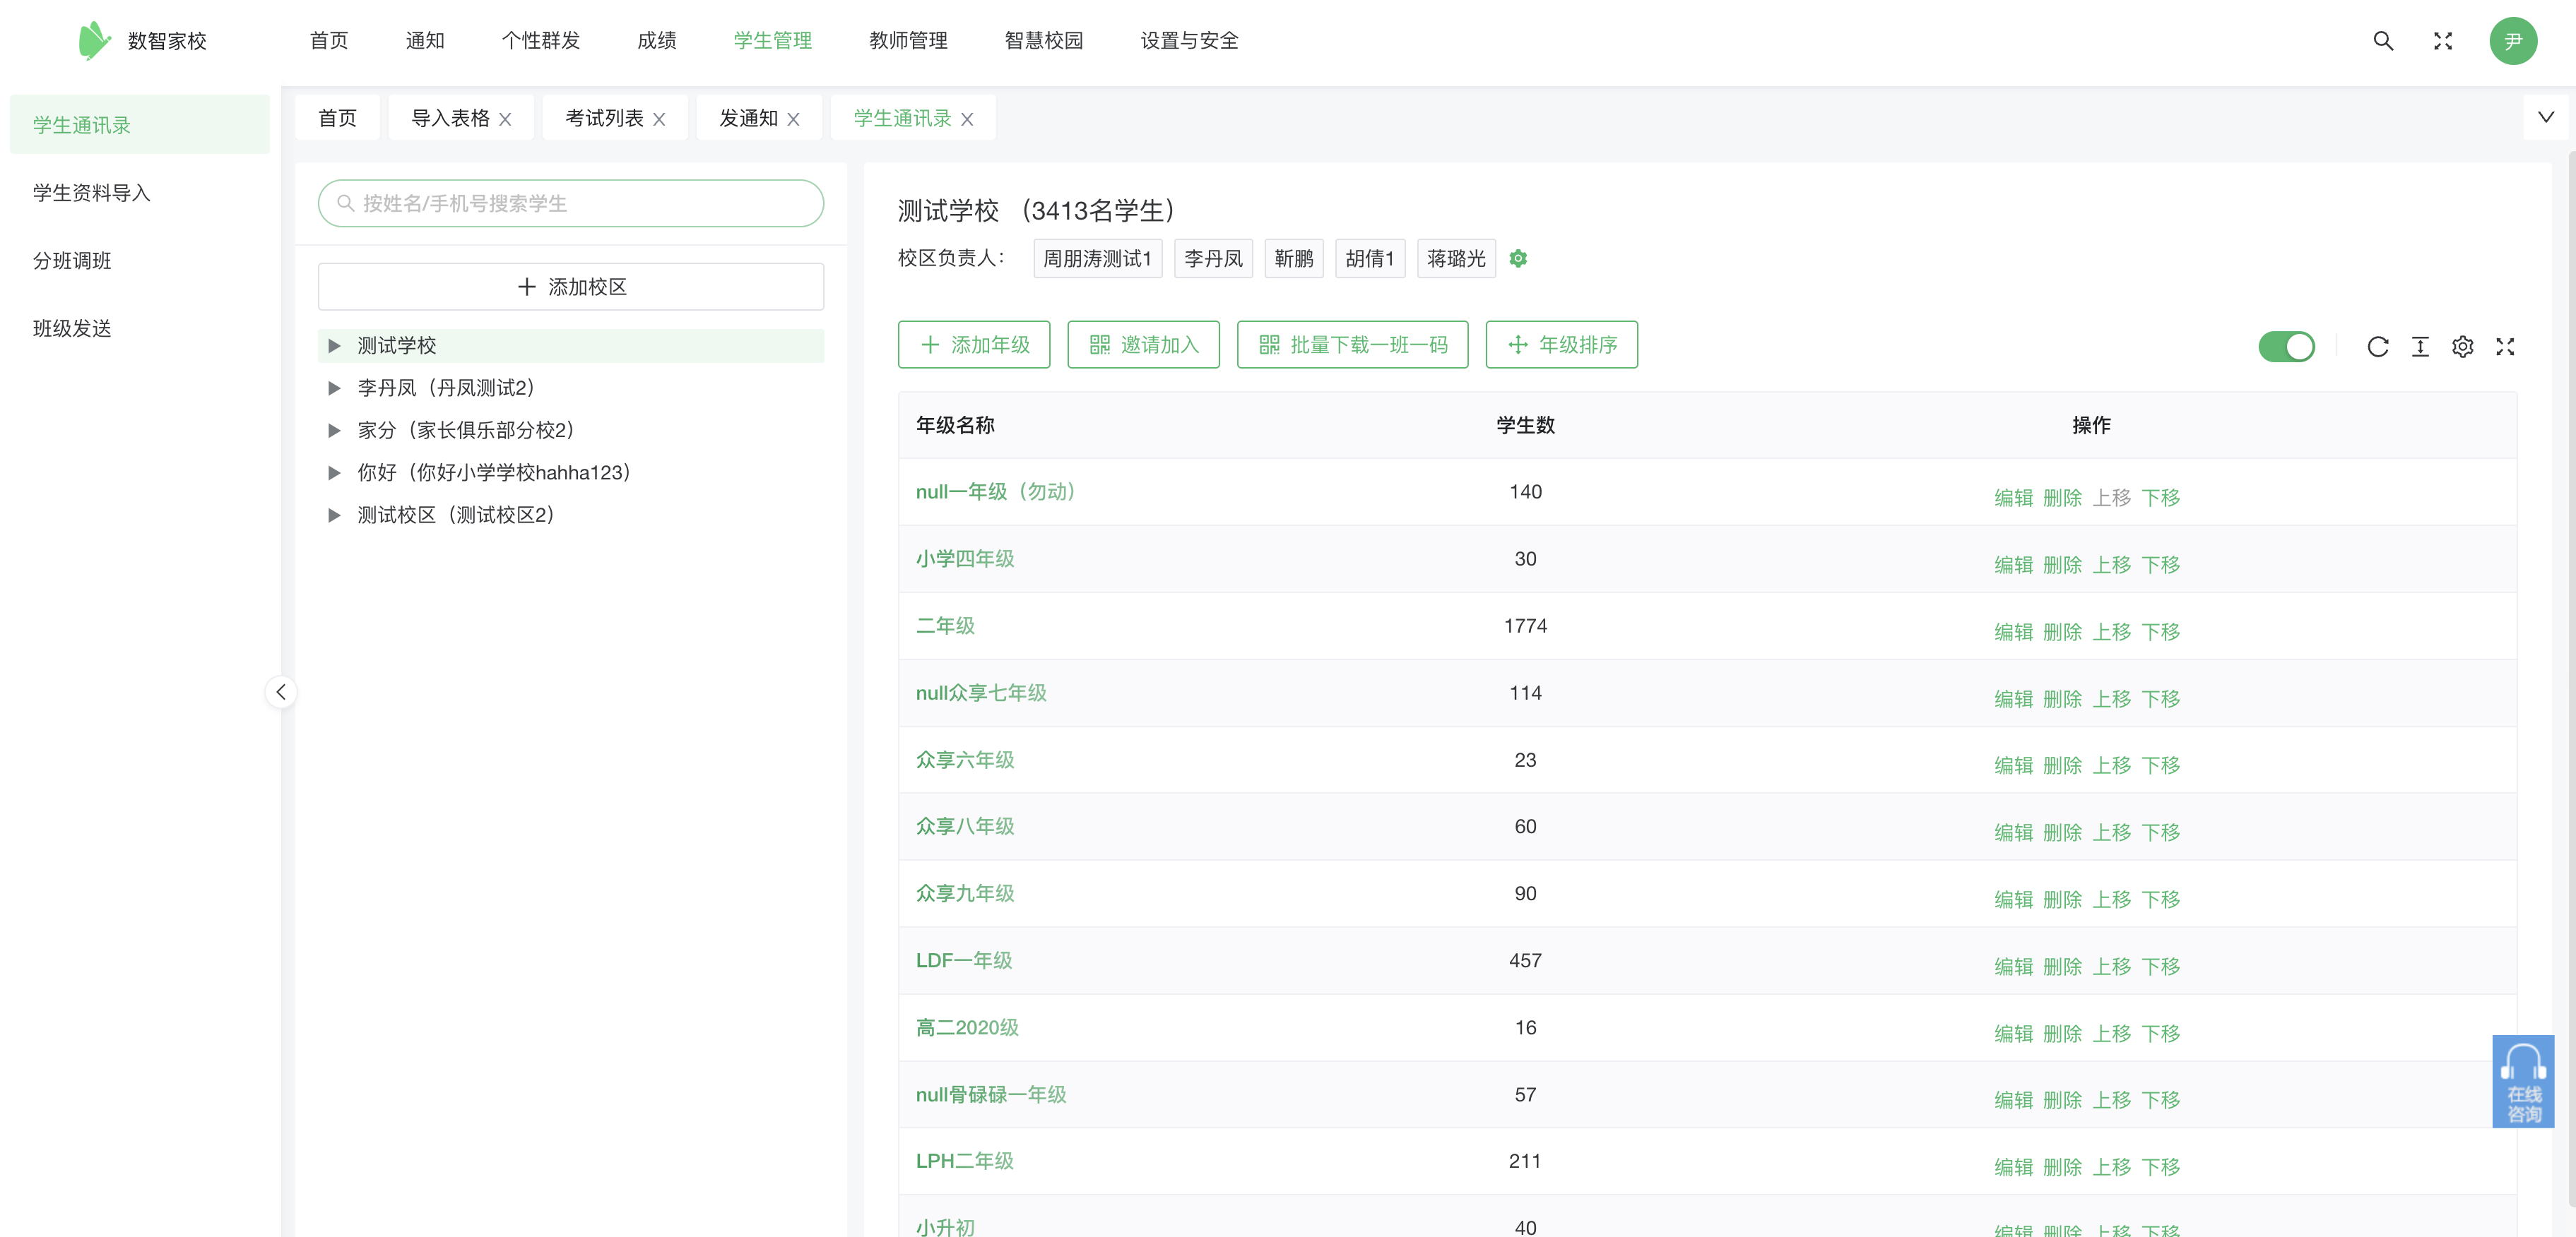
Task: Open 智慧校园 menu
Action: pyautogui.click(x=1044, y=41)
